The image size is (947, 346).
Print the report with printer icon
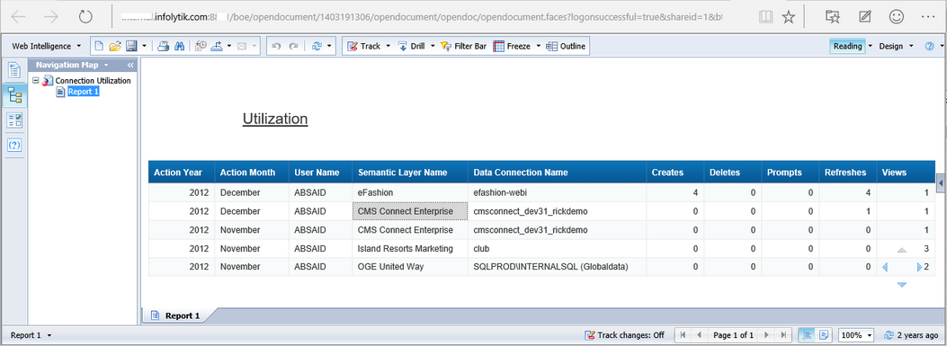pyautogui.click(x=163, y=46)
